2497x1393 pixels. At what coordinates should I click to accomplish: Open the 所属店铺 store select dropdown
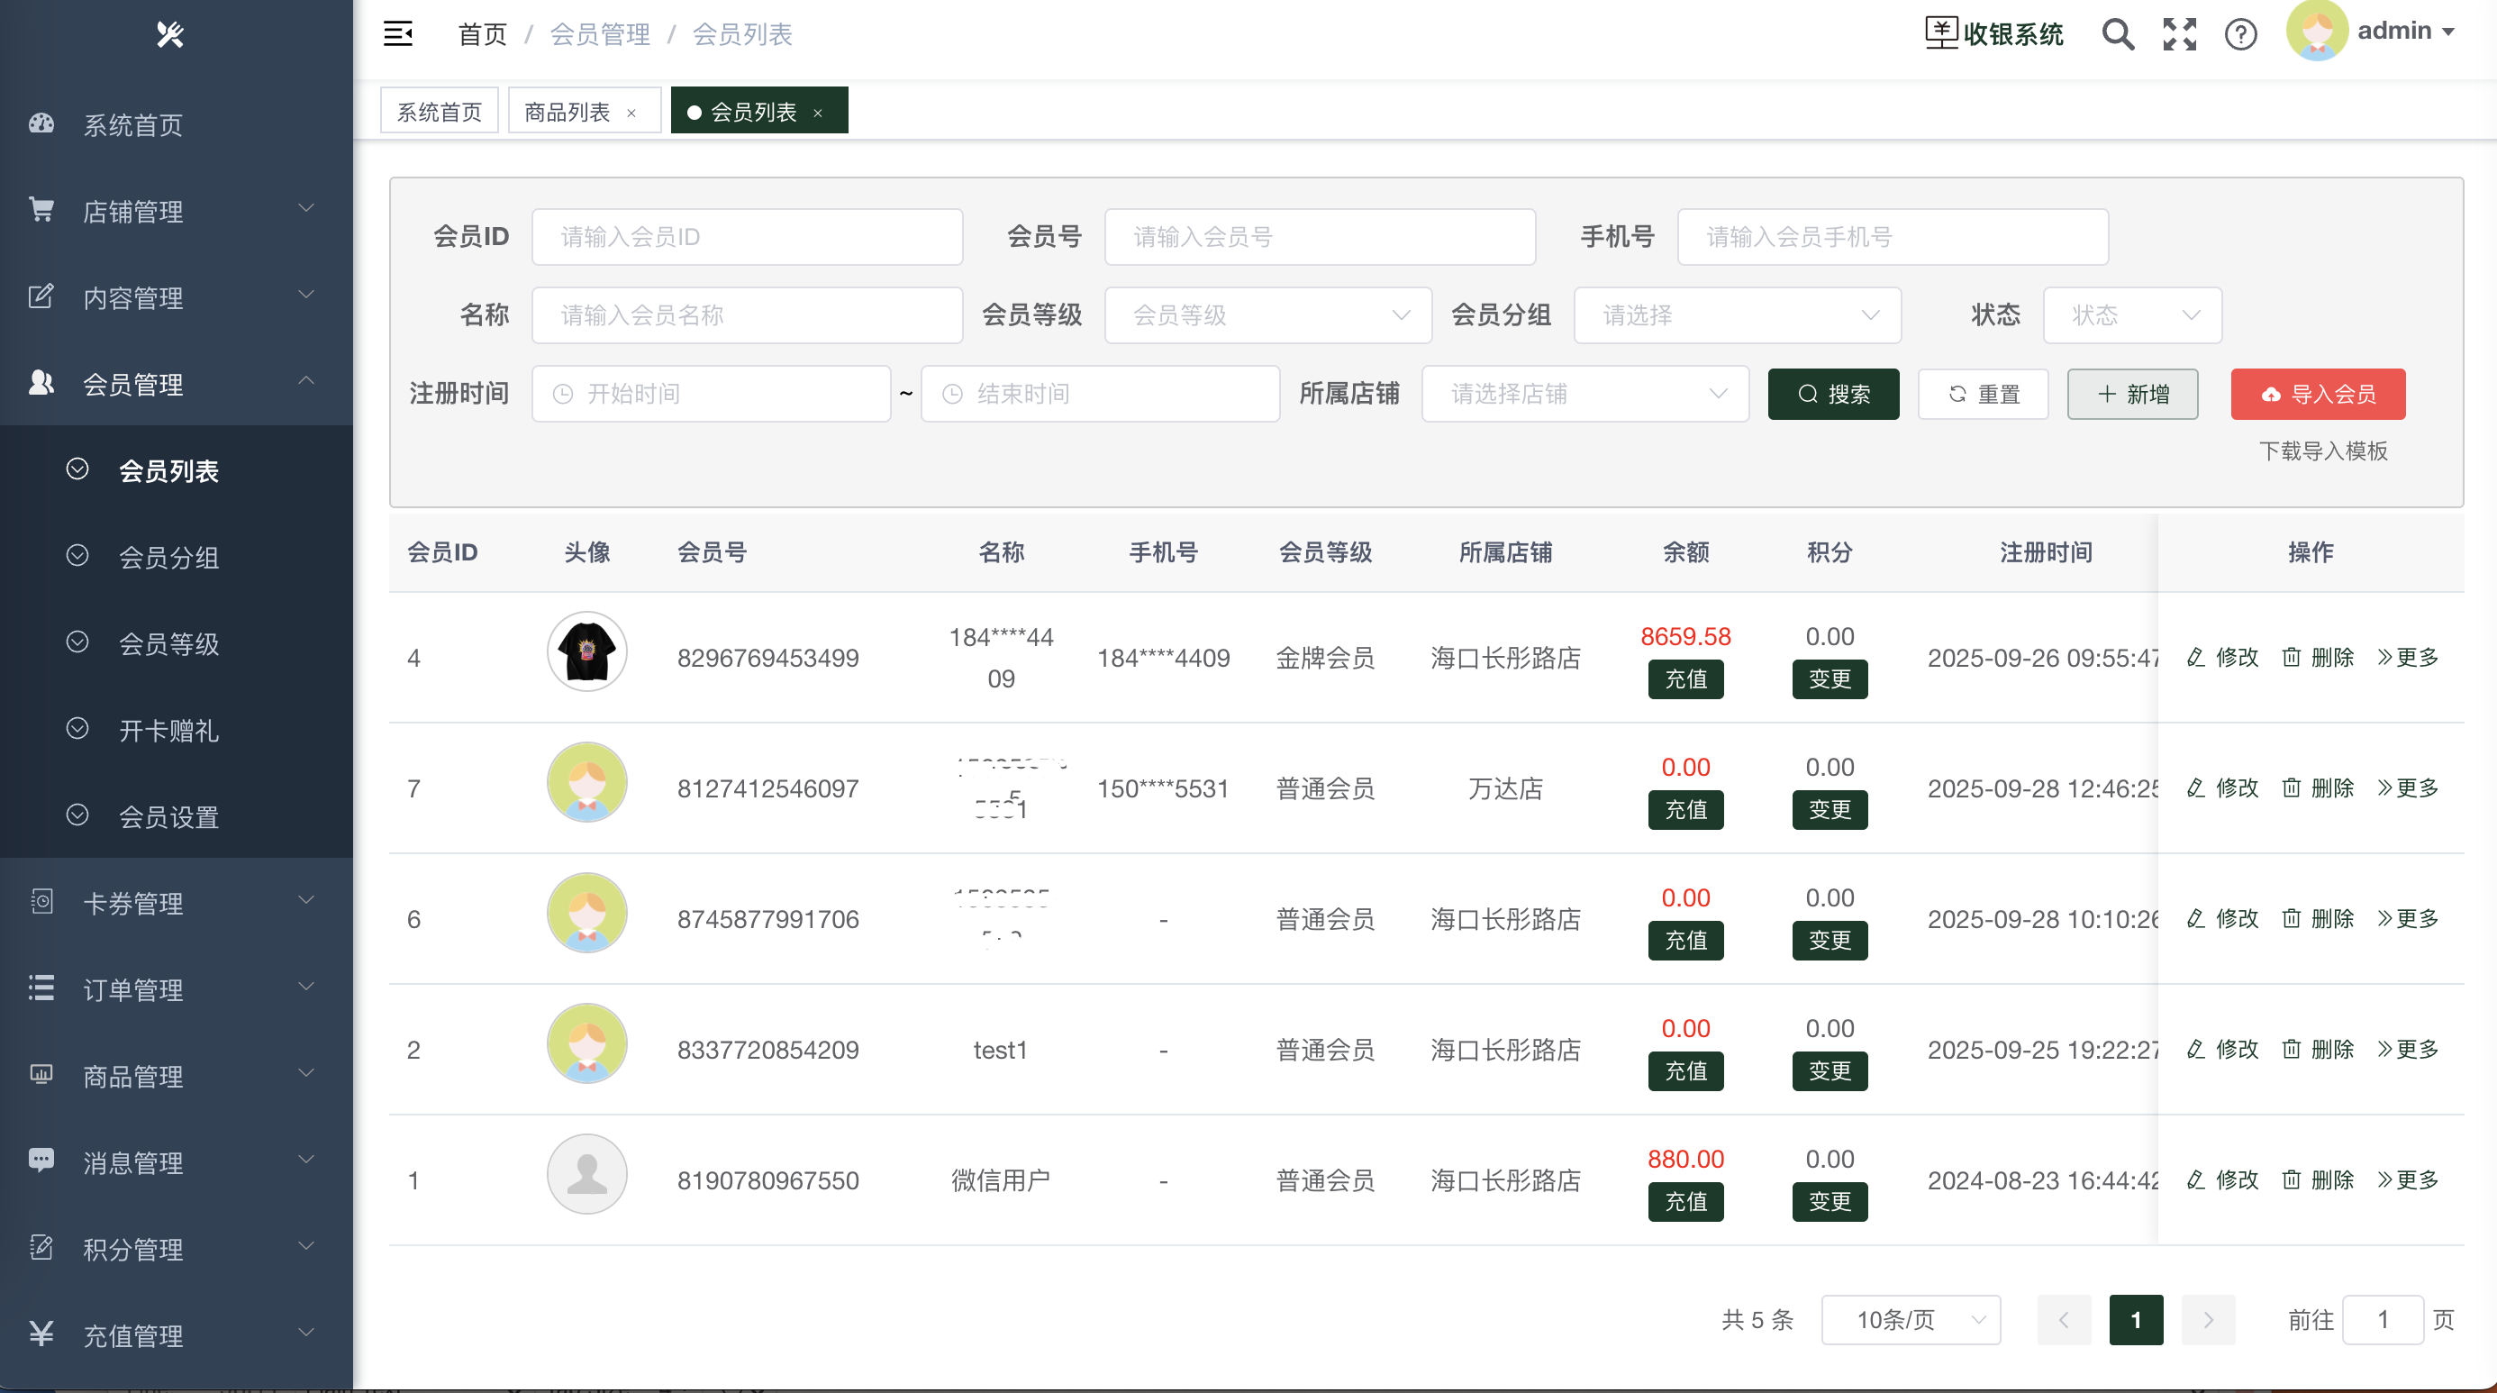(1584, 394)
